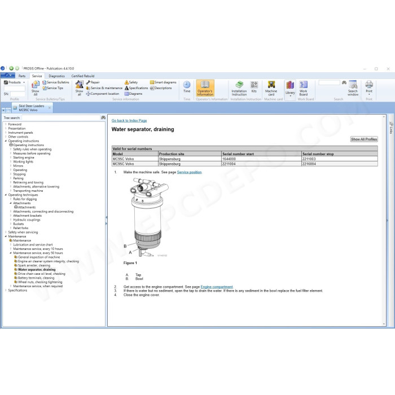The width and height of the screenshot is (395, 395).
Task: Follow the Engine compartment link
Action: [x=217, y=287]
